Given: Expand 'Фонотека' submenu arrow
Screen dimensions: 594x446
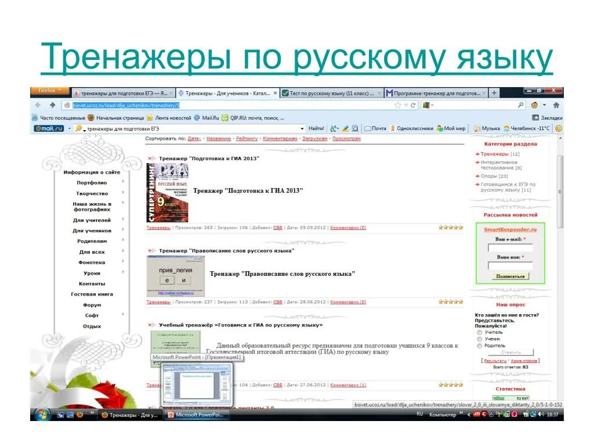Looking at the screenshot, I should tap(123, 262).
